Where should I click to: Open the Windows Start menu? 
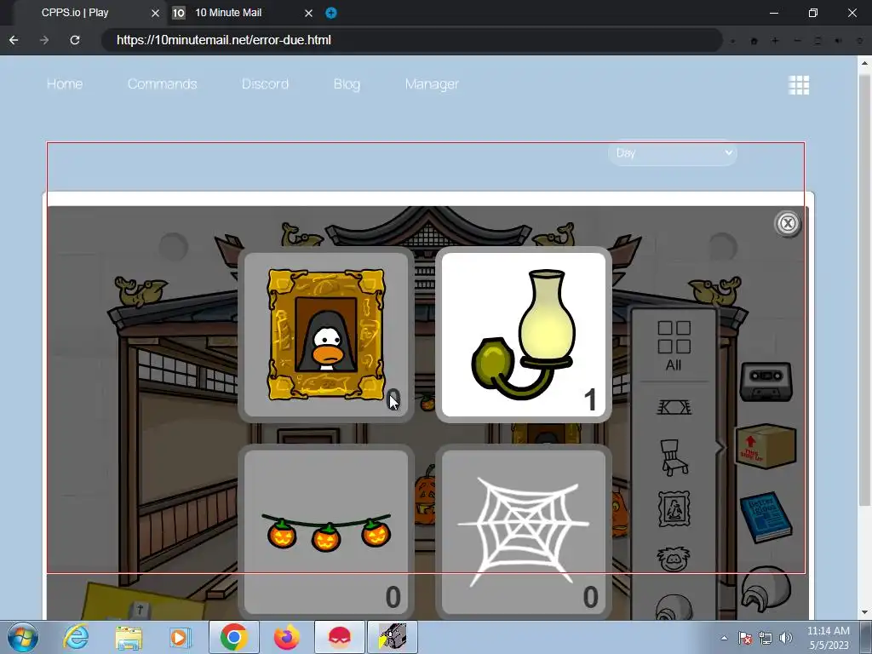click(x=23, y=637)
